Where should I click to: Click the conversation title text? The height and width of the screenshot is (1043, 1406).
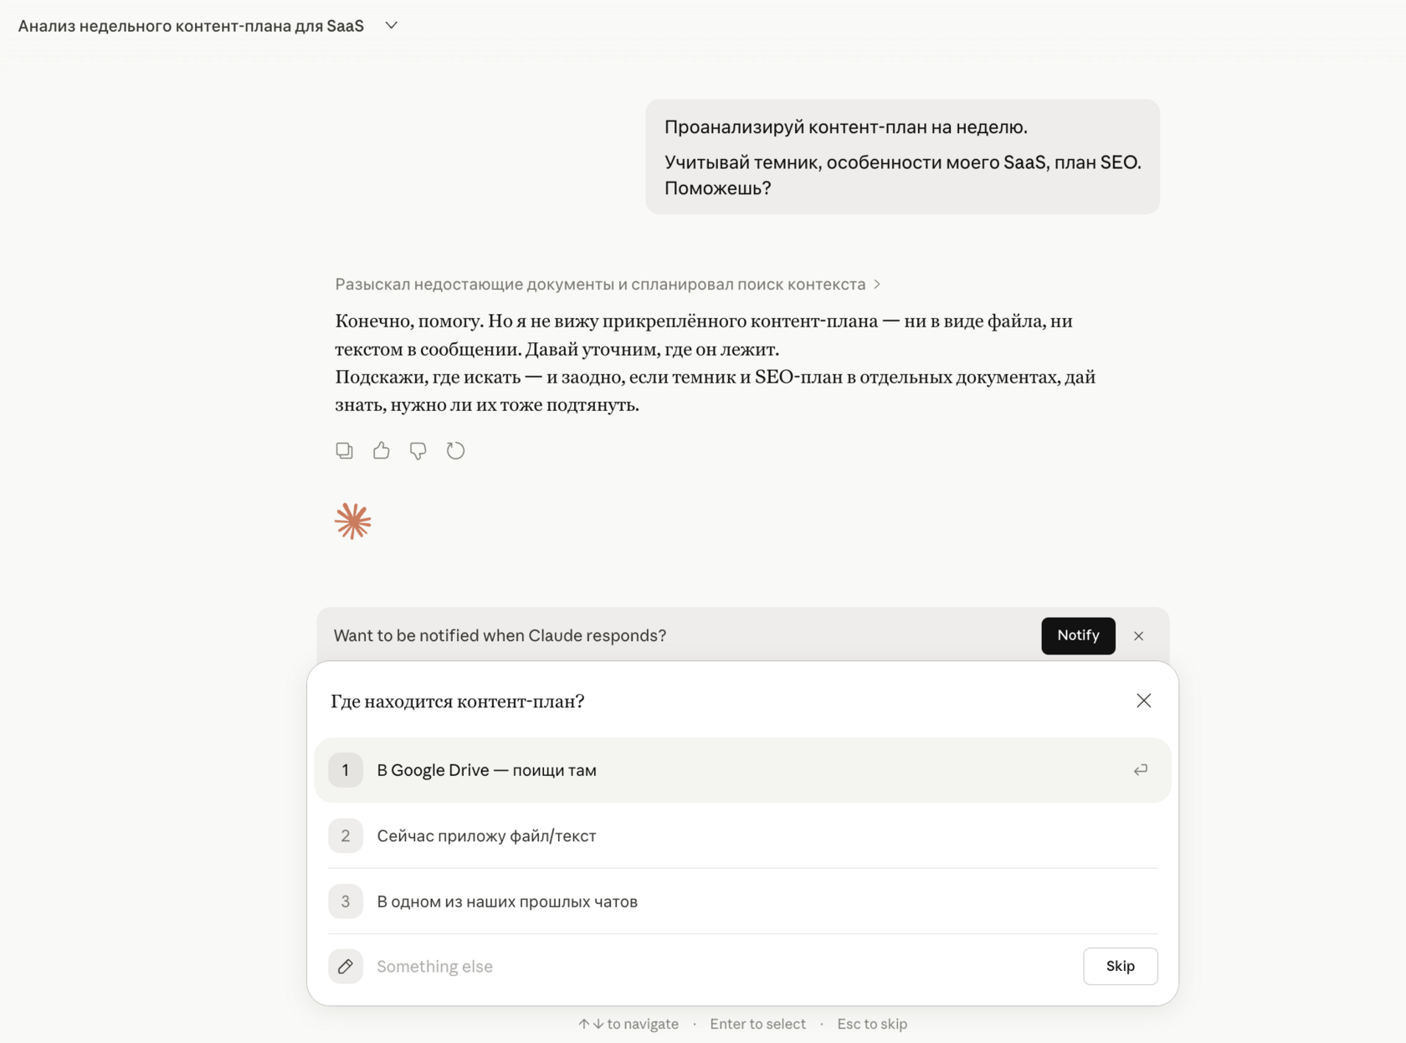tap(191, 25)
